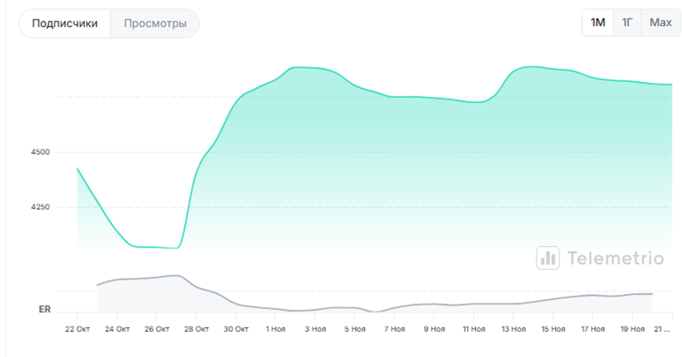Click the 3 Ноя date label

[x=317, y=329]
